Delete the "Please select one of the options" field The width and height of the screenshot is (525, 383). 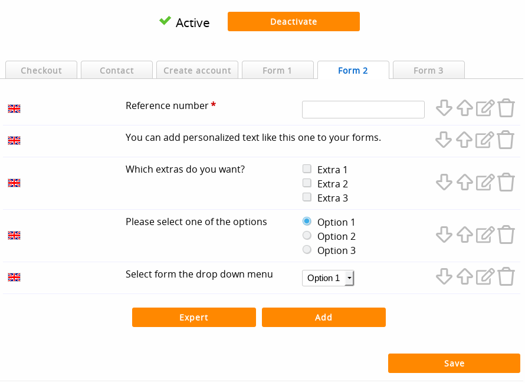click(x=506, y=235)
